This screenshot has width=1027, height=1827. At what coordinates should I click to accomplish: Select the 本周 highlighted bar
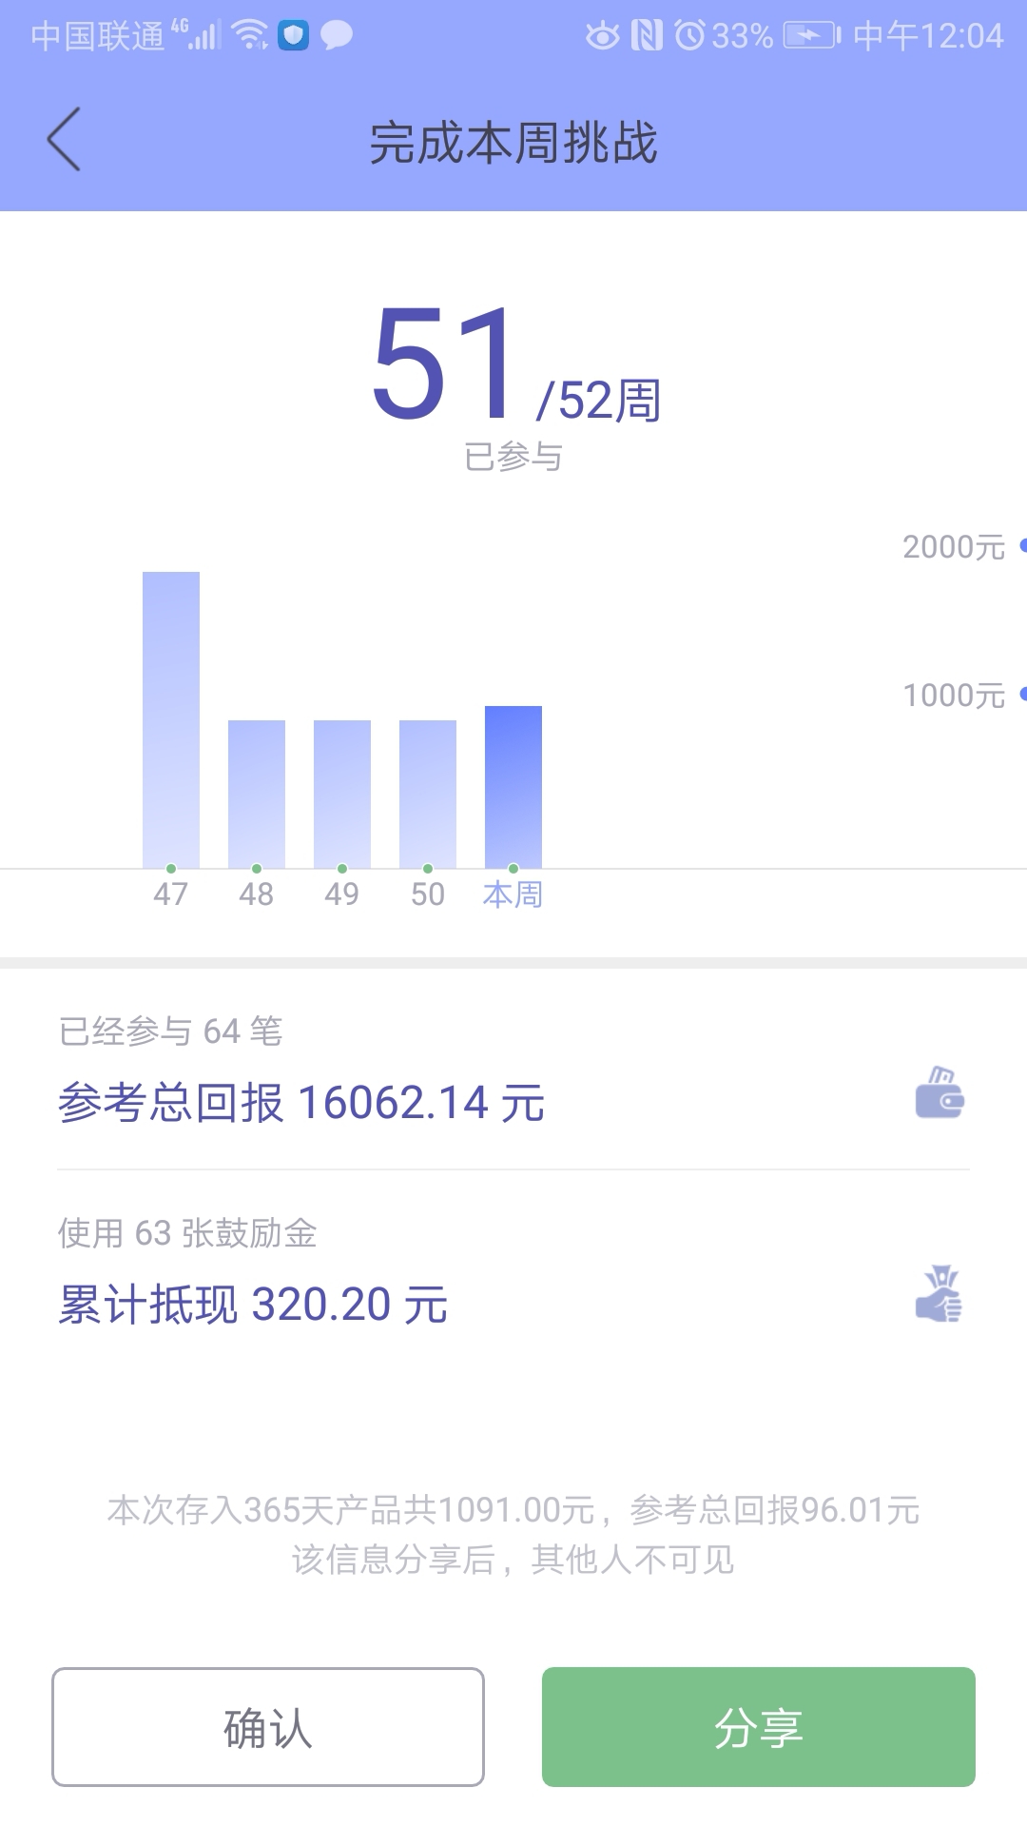coord(513,787)
